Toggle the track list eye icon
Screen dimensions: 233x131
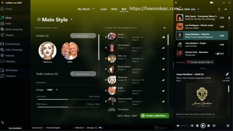[x=226, y=9]
